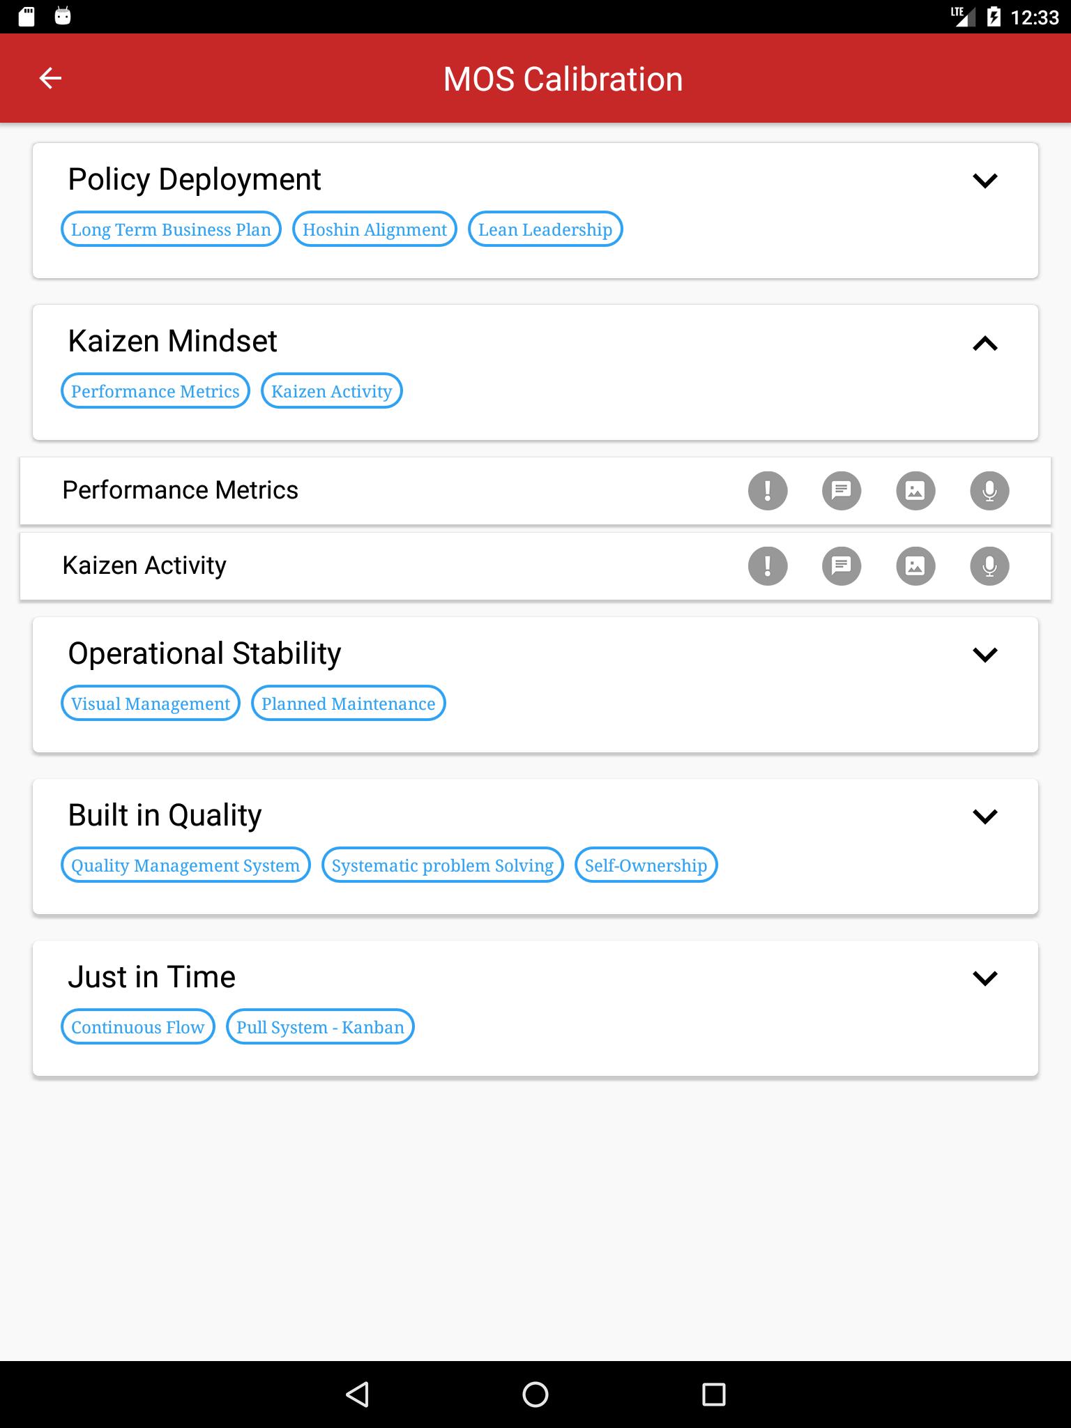
Task: Expand the Built in Quality section
Action: pos(985,816)
